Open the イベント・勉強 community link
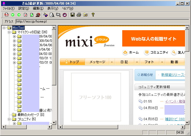 pos(175,101)
